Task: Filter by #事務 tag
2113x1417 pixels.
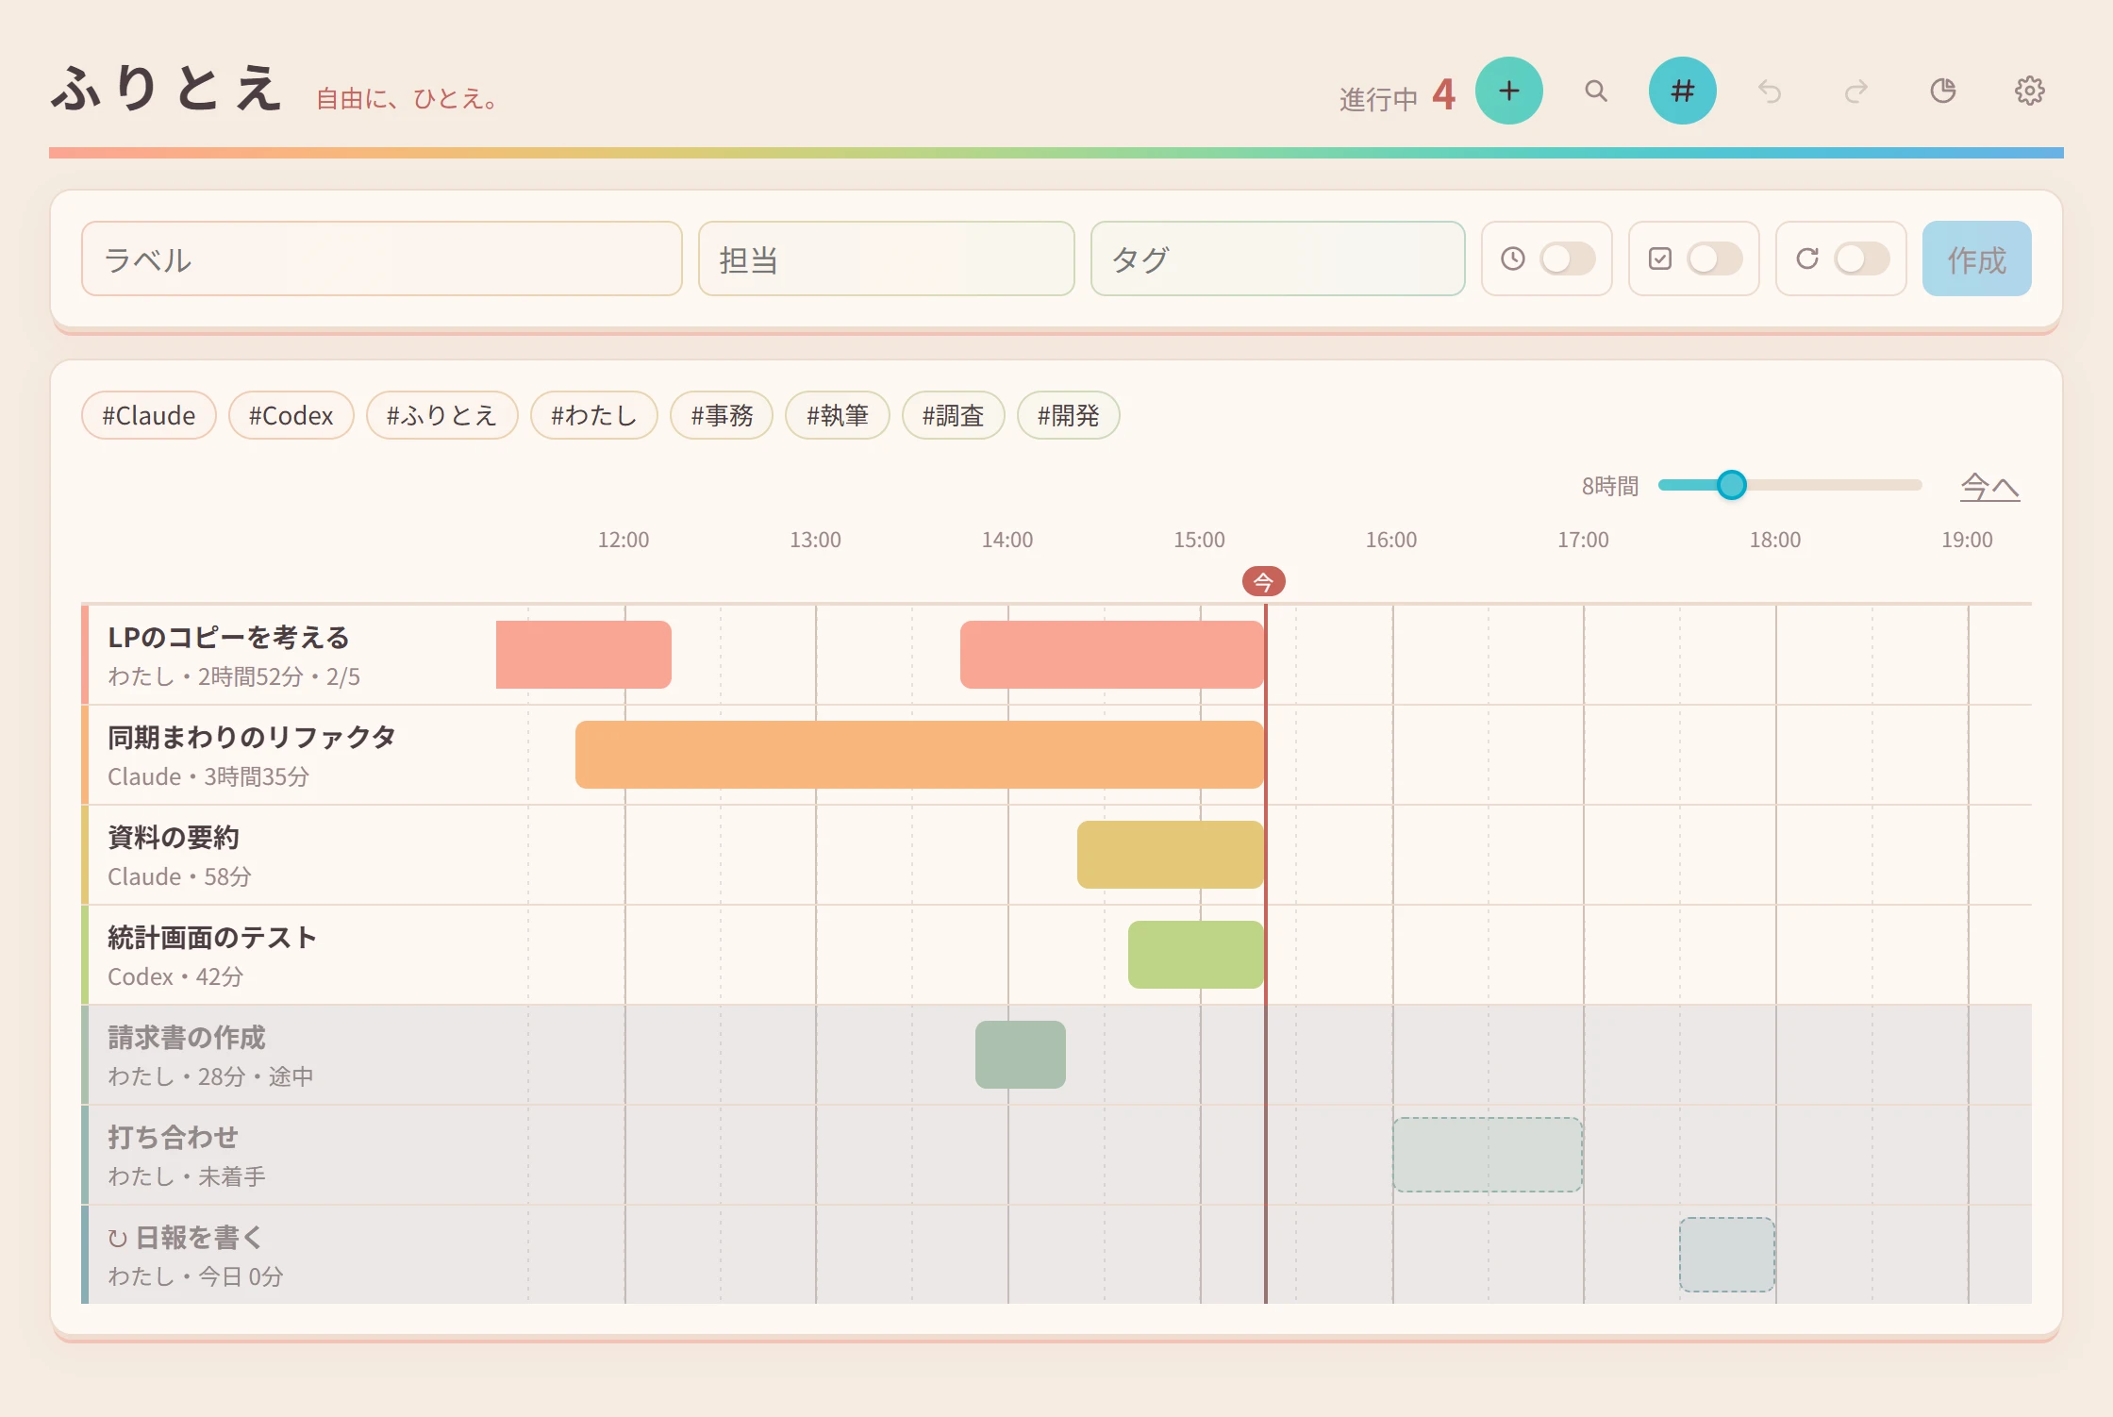Action: click(722, 415)
